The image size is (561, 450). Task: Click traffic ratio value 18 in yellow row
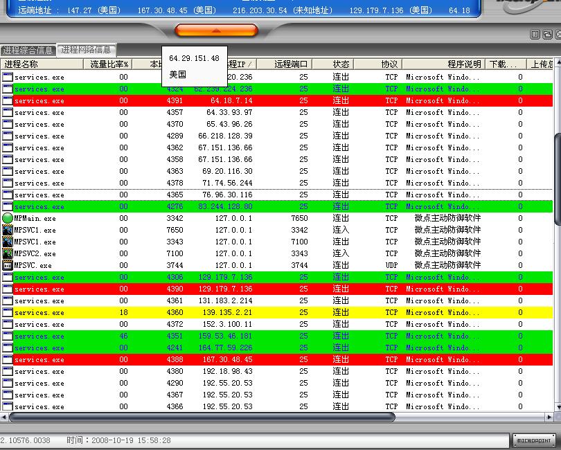(123, 312)
